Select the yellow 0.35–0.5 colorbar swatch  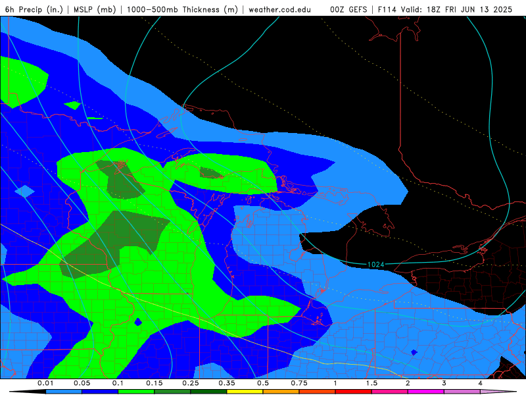[x=245, y=392]
